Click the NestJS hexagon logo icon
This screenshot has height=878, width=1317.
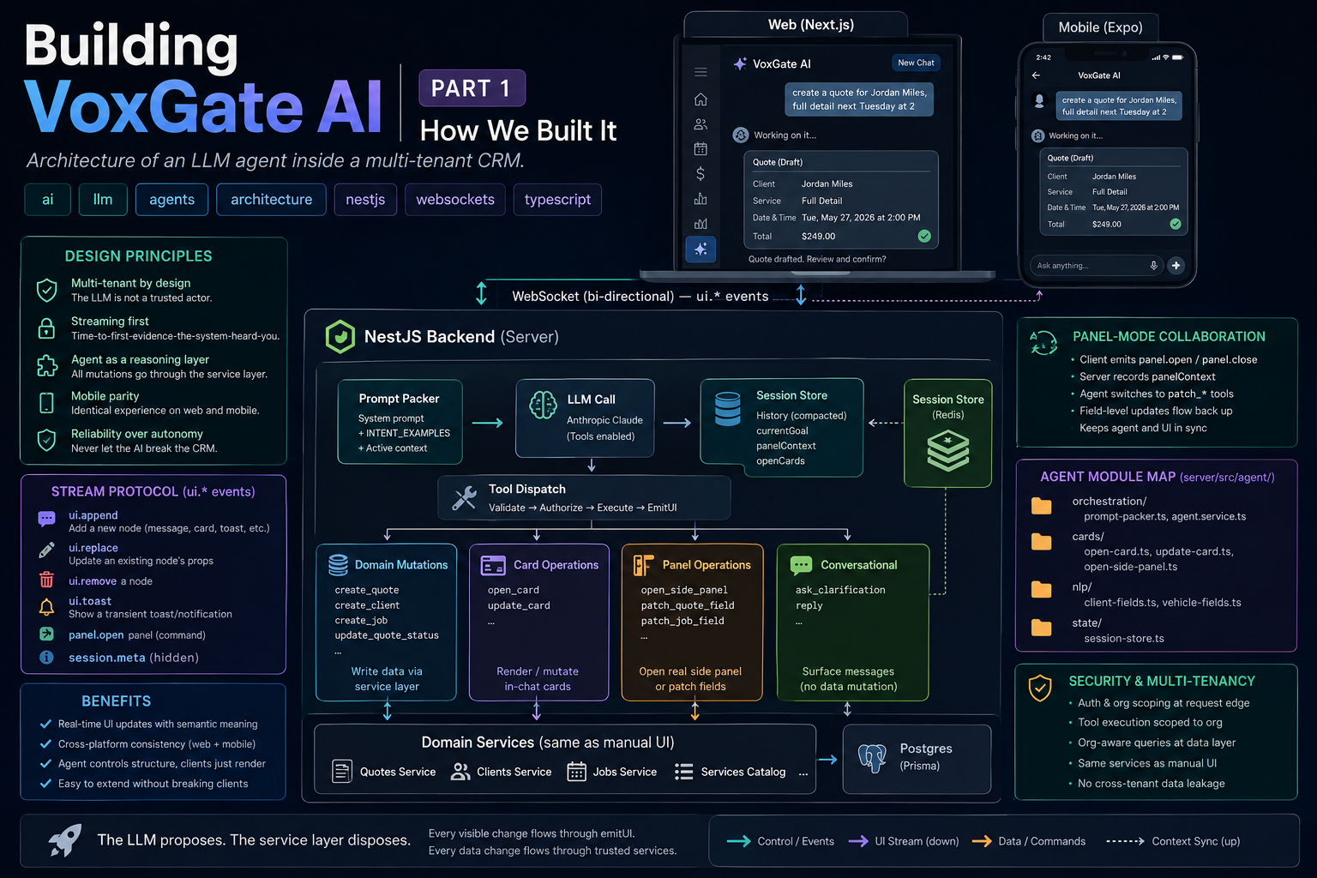[x=340, y=337]
